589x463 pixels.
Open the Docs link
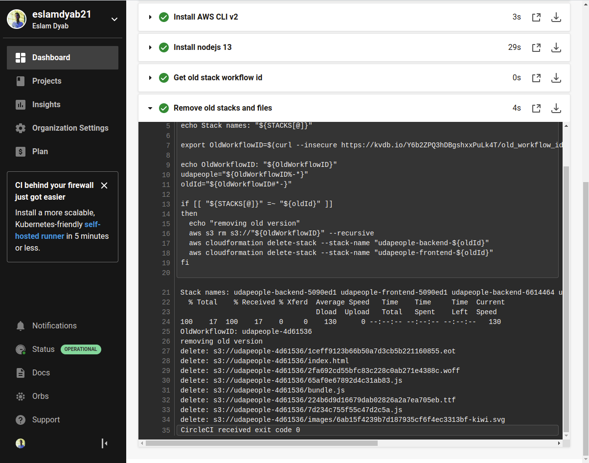pos(41,373)
